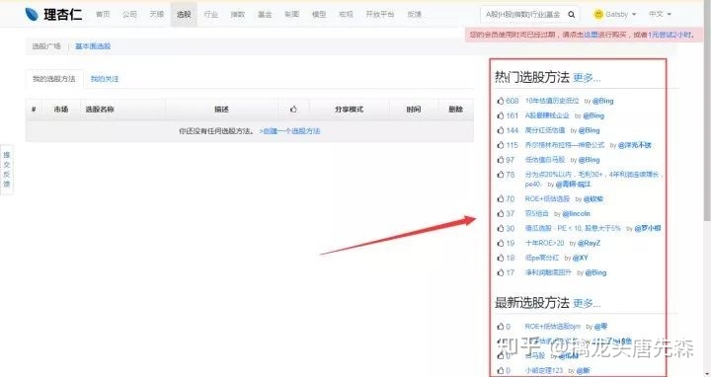Like the method with 608 thumbs-up
The height and width of the screenshot is (377, 711).
[500, 101]
